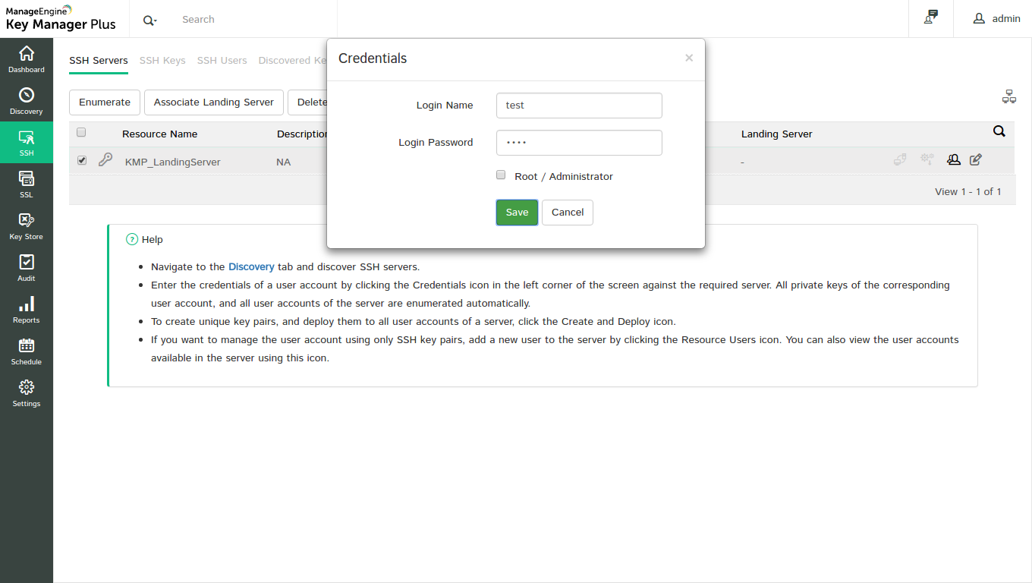Toggle the select-all header checkbox

pos(81,132)
